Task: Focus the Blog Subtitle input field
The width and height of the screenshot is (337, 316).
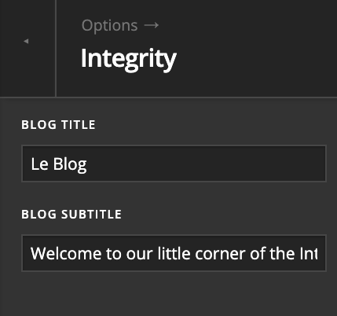Action: coord(174,253)
